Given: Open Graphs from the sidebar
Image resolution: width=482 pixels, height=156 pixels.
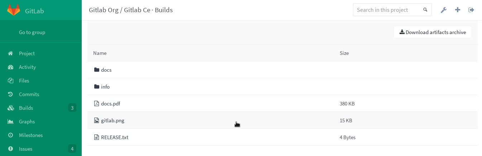Looking at the screenshot, I should tap(27, 122).
